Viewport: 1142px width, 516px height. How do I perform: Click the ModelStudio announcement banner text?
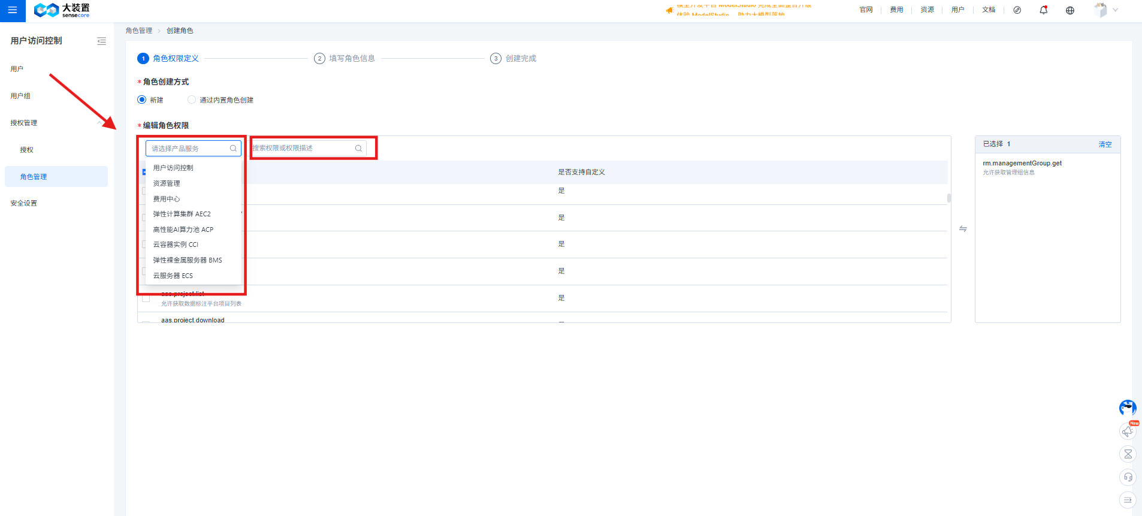point(744,10)
